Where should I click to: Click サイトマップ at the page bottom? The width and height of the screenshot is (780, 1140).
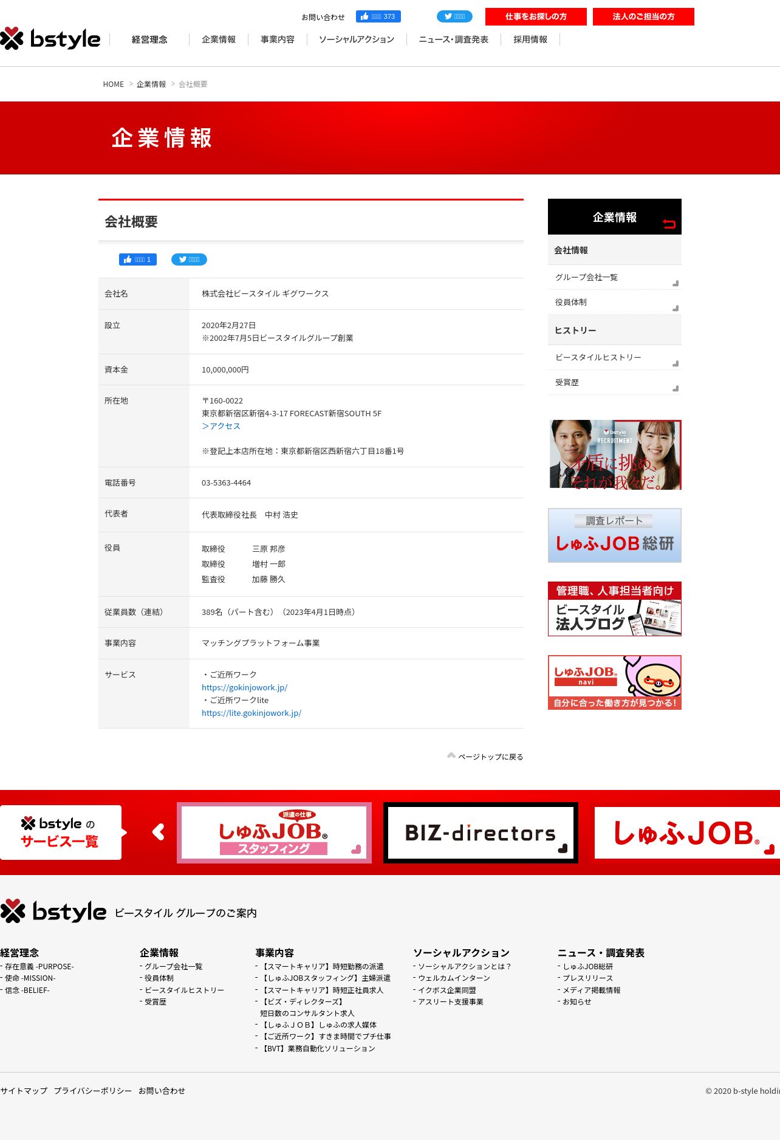pyautogui.click(x=24, y=1091)
